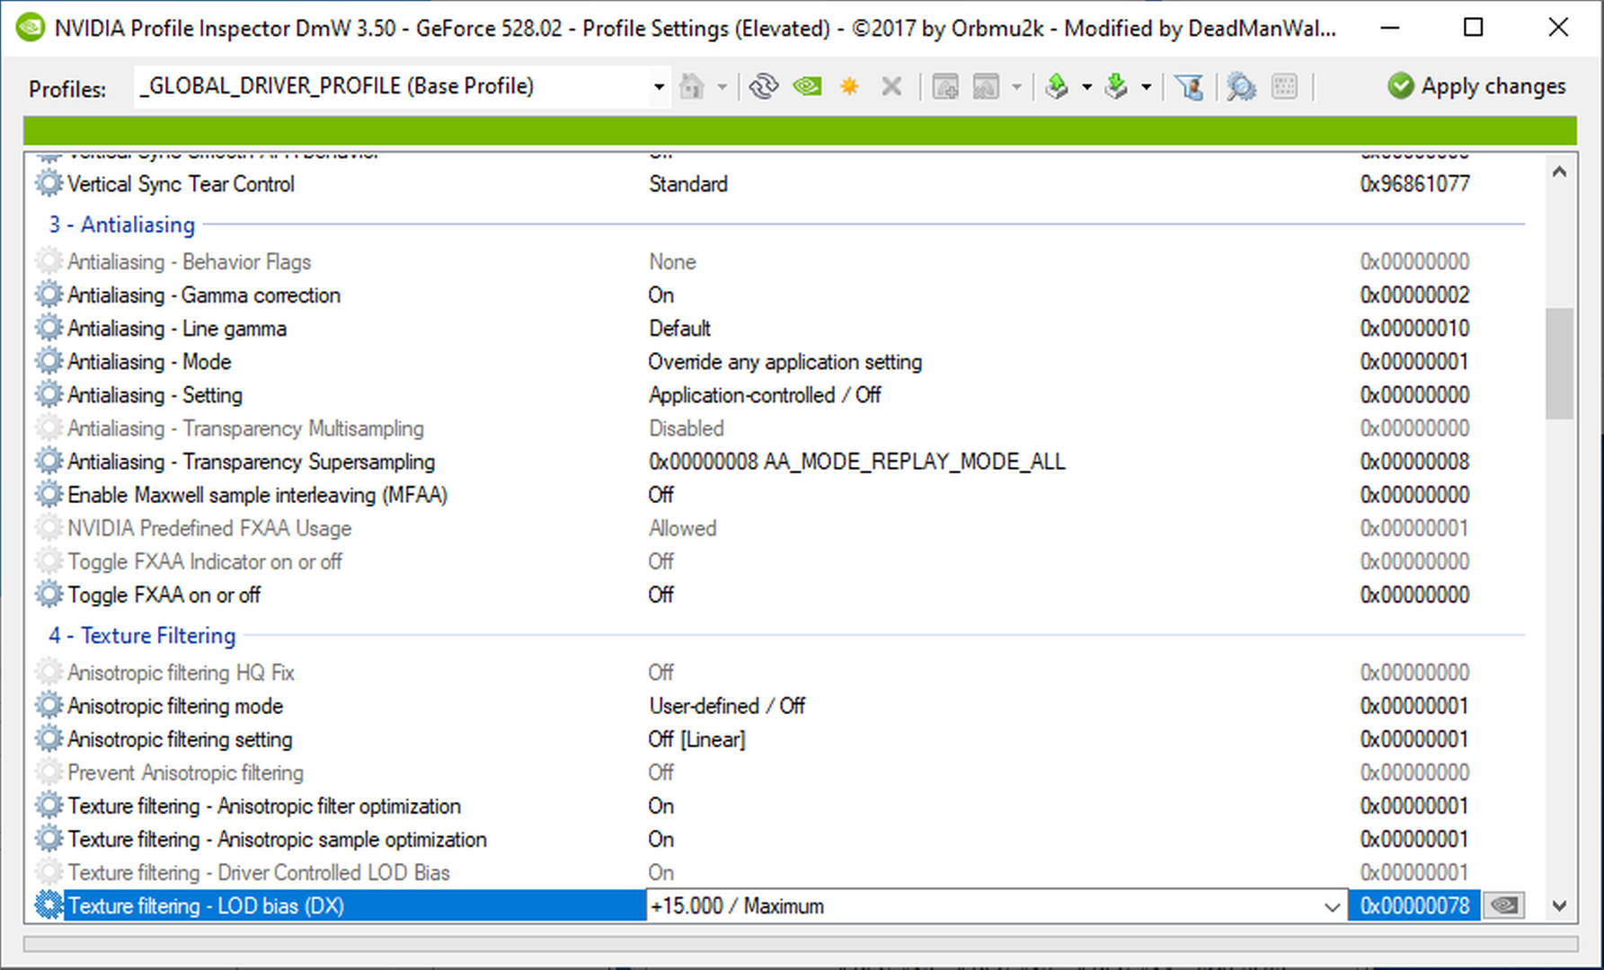Click gear icon for Antialiasing - Mode

pyautogui.click(x=49, y=361)
